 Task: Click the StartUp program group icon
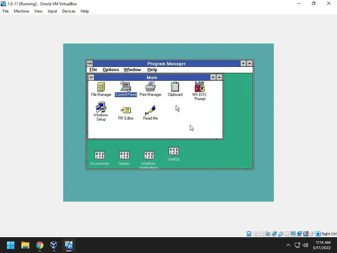tap(173, 154)
